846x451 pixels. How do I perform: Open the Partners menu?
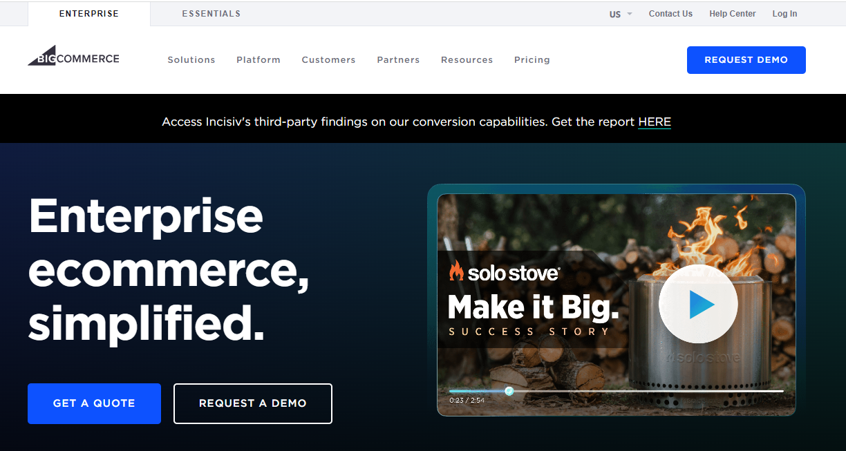[398, 60]
